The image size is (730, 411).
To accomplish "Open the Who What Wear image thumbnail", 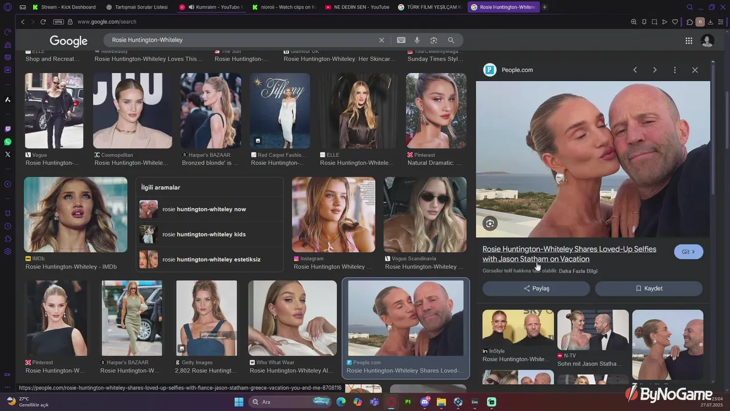I will (x=292, y=318).
